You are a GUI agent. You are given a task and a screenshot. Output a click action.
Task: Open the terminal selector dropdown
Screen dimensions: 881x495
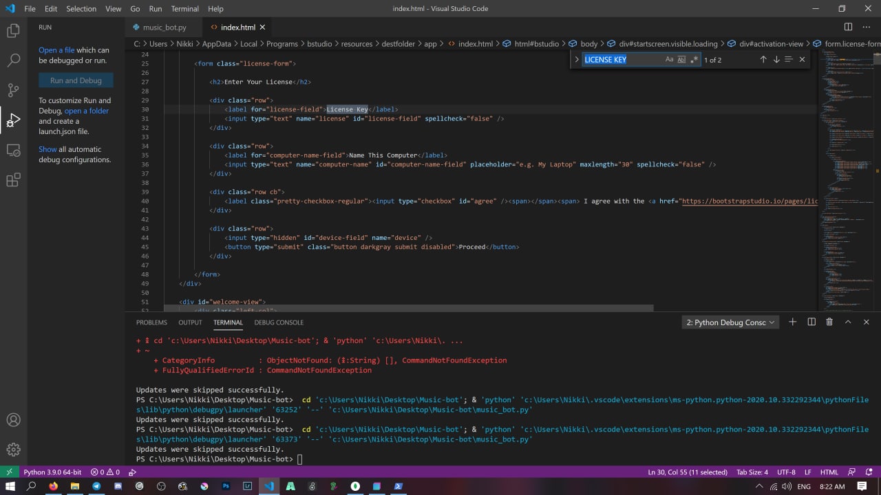click(730, 322)
